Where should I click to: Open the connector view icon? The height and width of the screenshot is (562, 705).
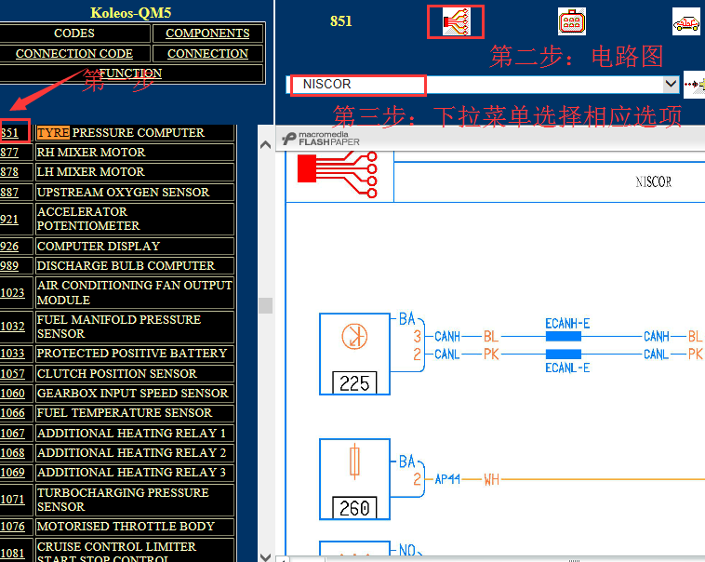(x=571, y=21)
